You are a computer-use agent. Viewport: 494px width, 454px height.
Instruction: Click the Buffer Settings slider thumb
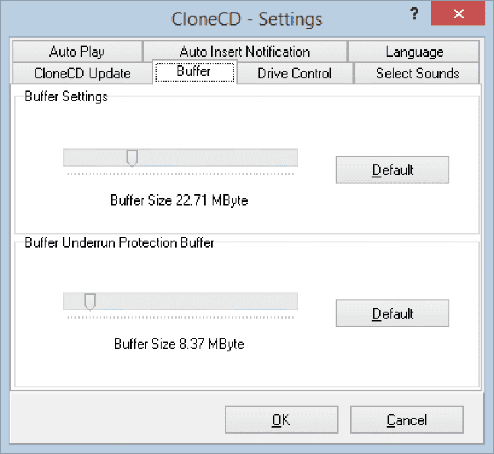[x=132, y=158]
